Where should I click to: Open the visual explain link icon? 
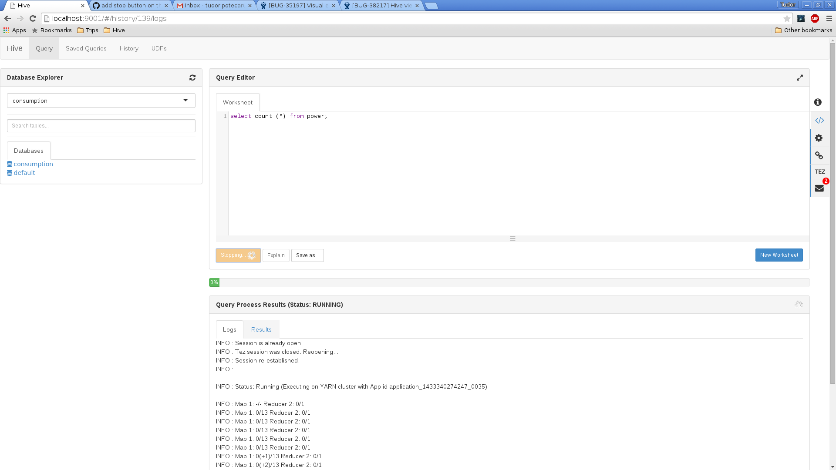(819, 155)
